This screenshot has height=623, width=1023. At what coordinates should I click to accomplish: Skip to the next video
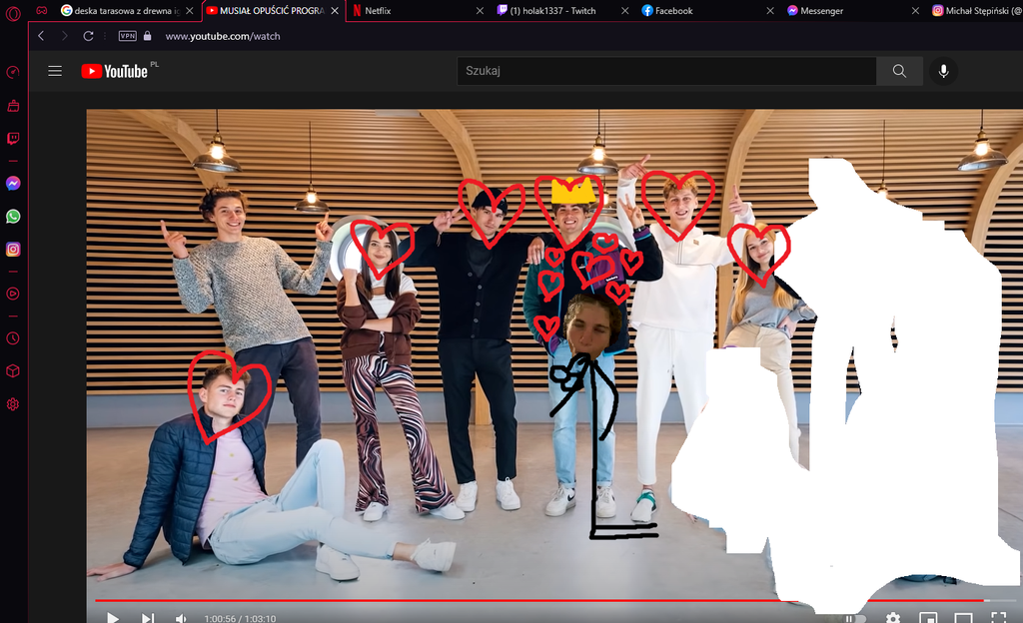click(x=148, y=618)
